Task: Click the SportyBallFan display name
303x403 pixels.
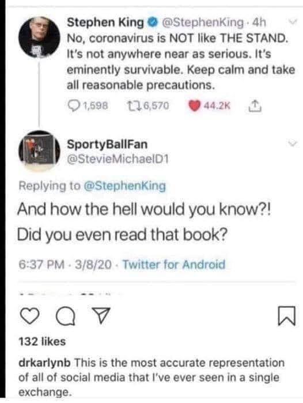Action: [x=107, y=144]
